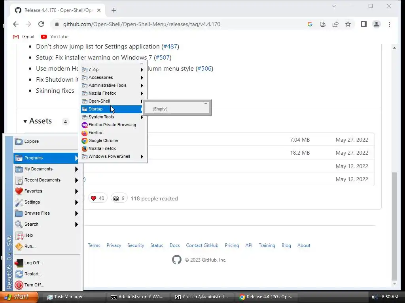Open the Chrome profile avatar
This screenshot has width=405, height=303.
tap(377, 24)
